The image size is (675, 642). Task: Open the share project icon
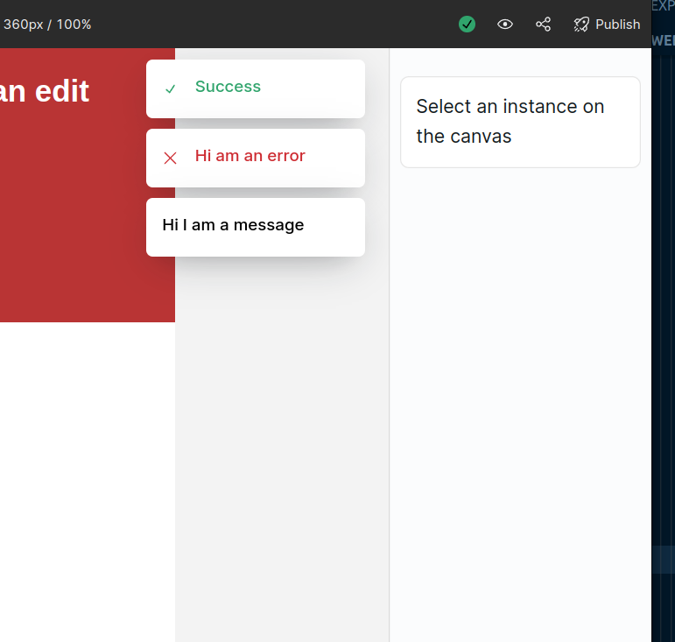544,25
